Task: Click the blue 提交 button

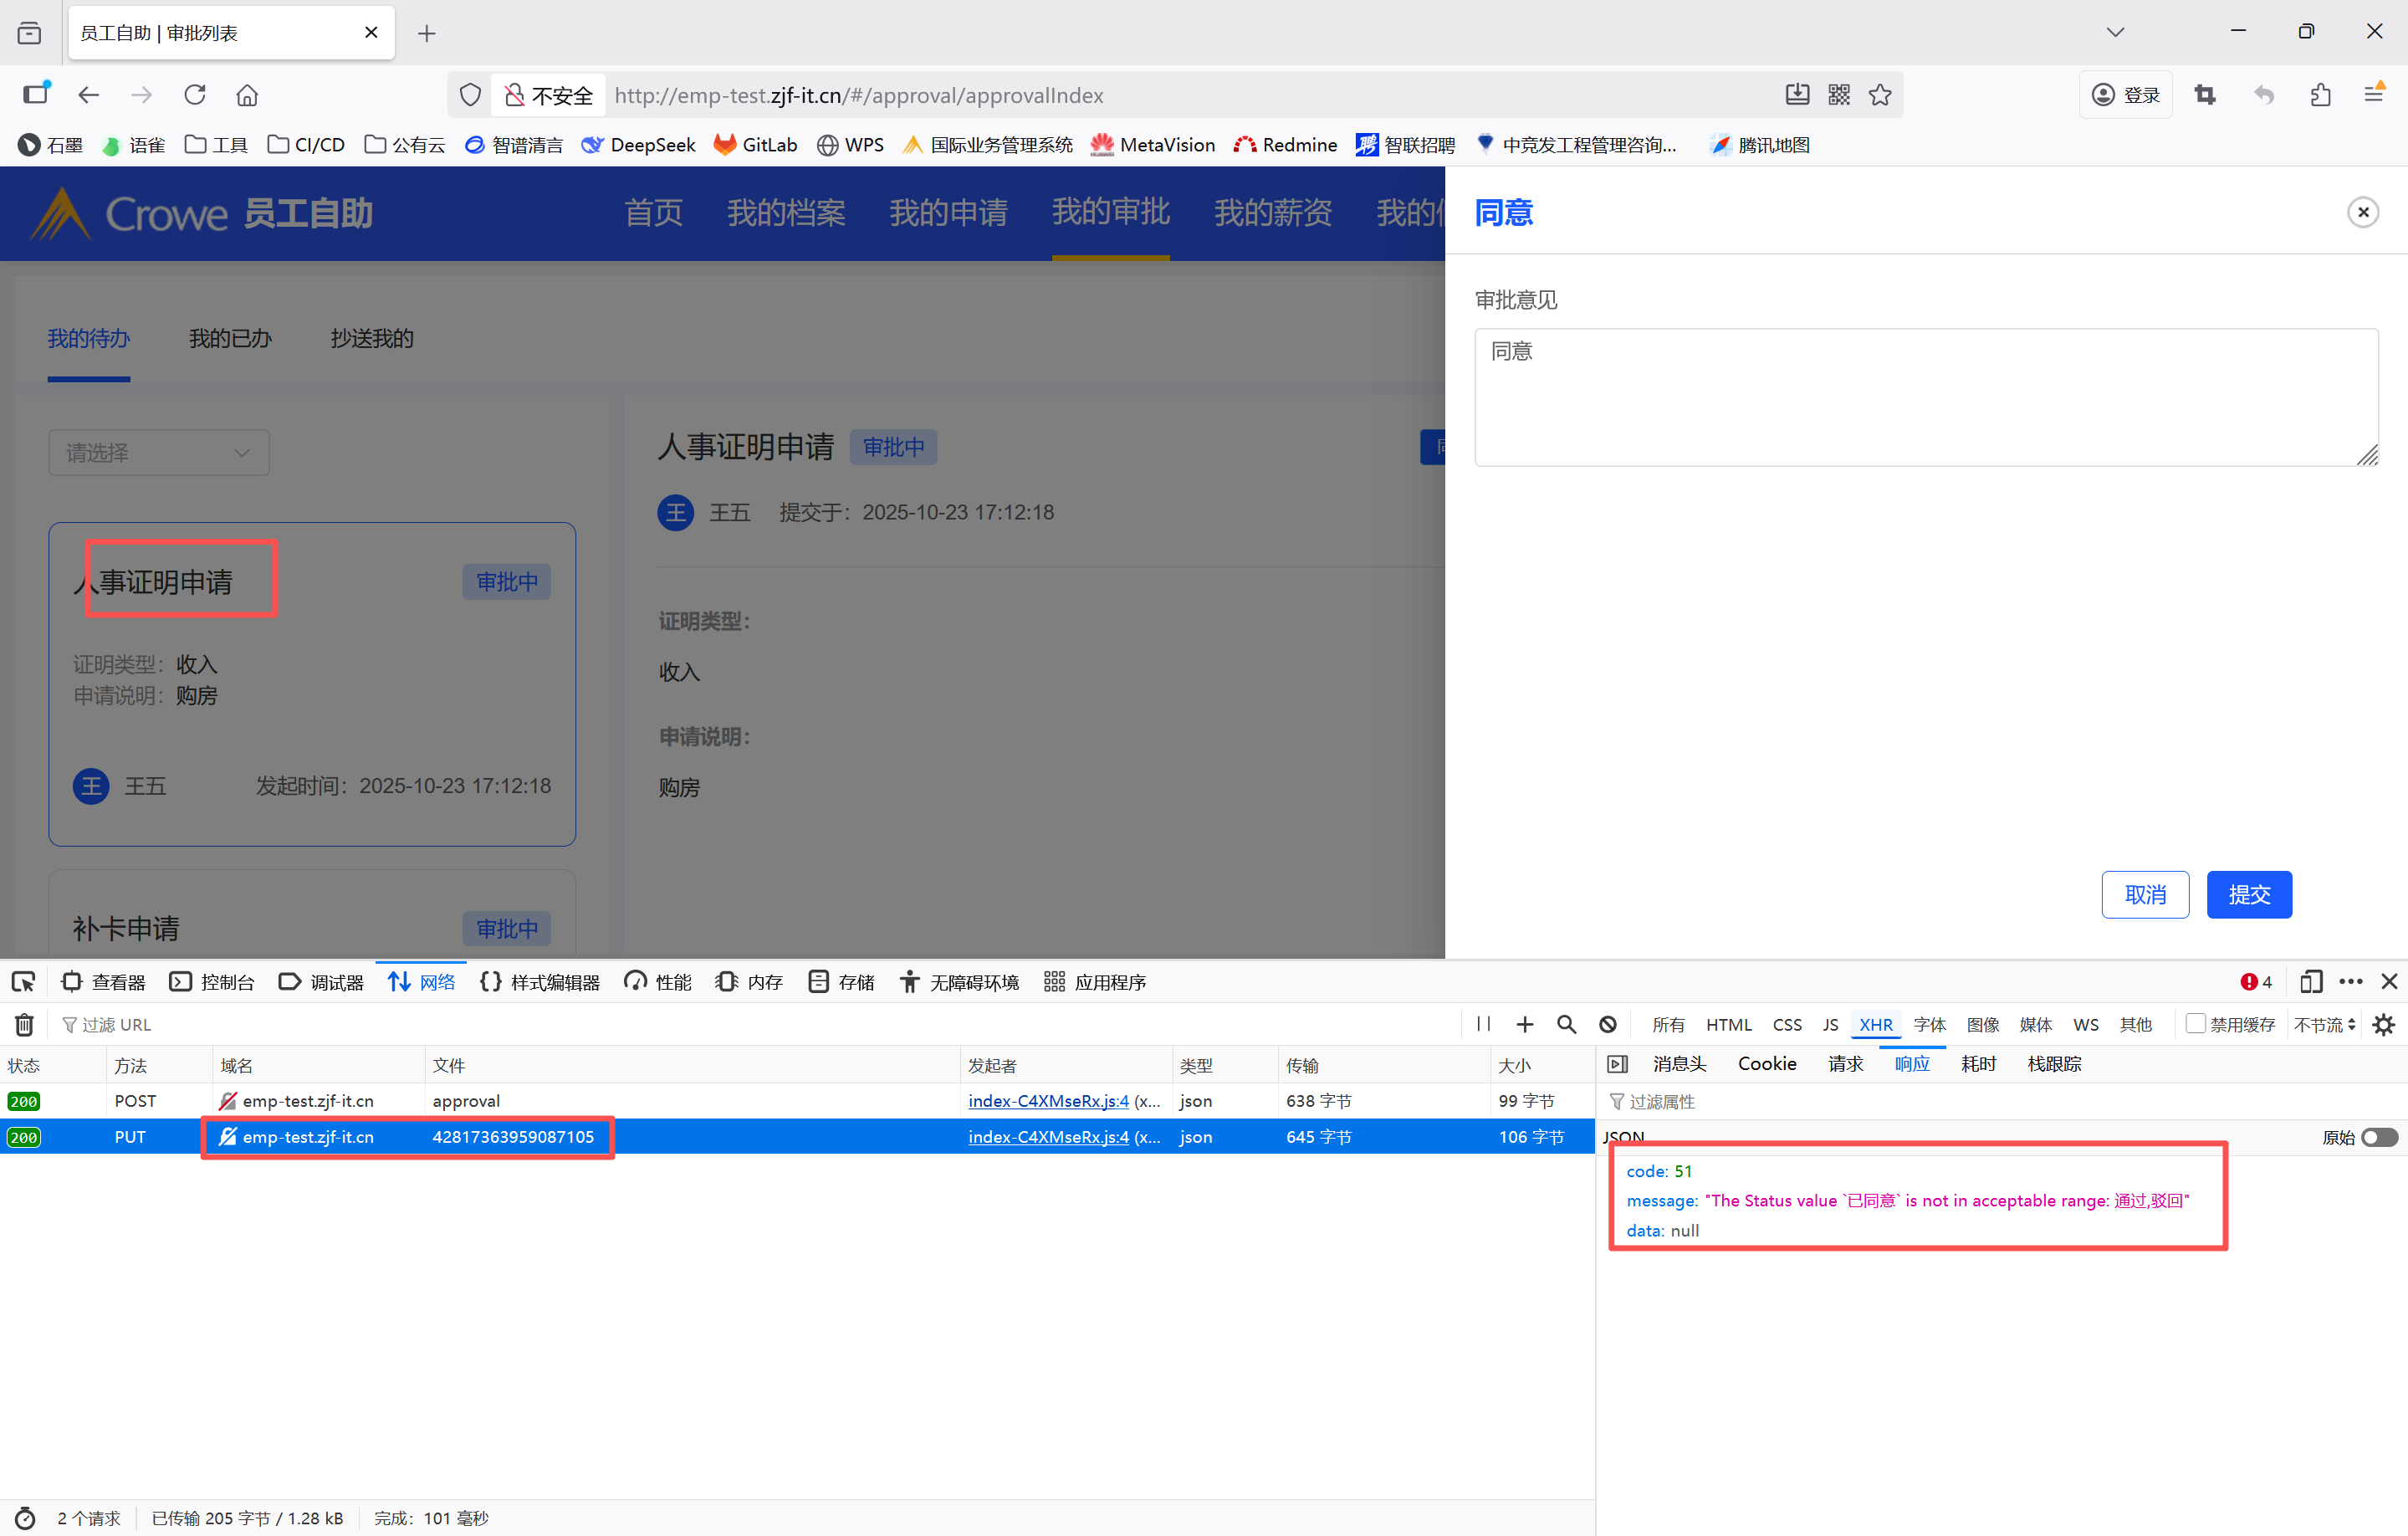Action: 2249,895
